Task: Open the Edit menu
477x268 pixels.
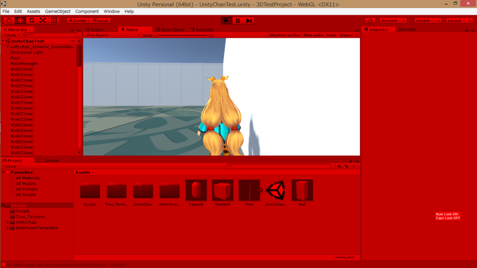Action: pyautogui.click(x=18, y=11)
